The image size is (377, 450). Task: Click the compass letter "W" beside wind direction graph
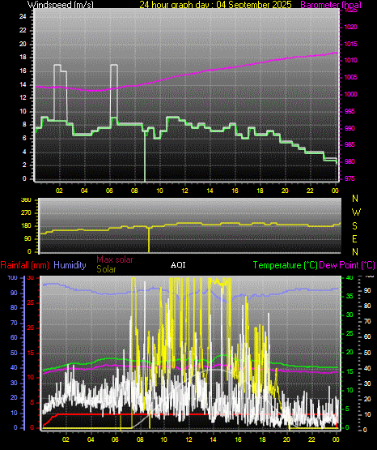(x=356, y=212)
